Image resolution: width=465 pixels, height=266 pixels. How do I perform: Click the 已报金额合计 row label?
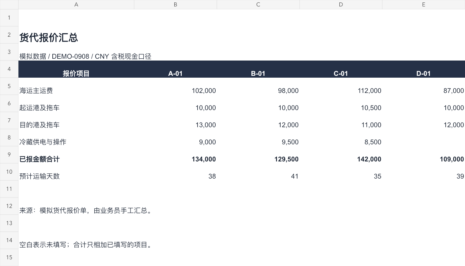pos(40,159)
